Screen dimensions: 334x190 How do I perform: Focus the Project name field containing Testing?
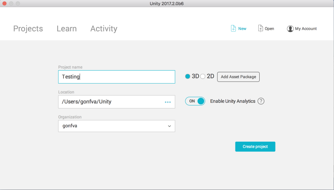[x=117, y=77]
